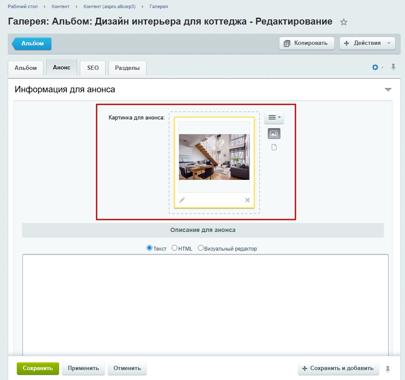Viewport: 405px width, 380px height.
Task: Collapse the Информация для анонса section
Action: pos(388,90)
